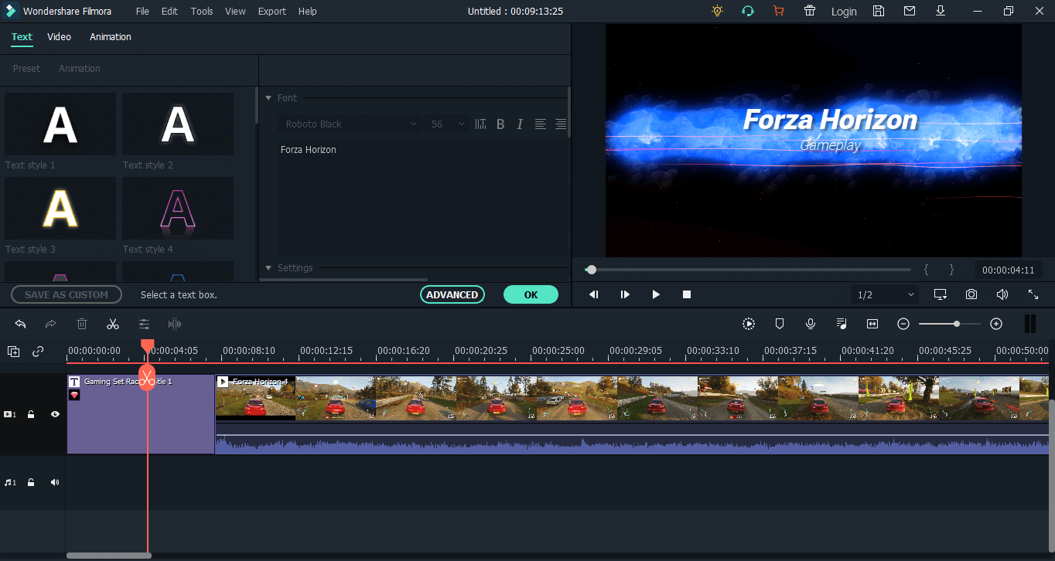Image resolution: width=1055 pixels, height=561 pixels.
Task: Open the Export menu
Action: click(x=272, y=11)
